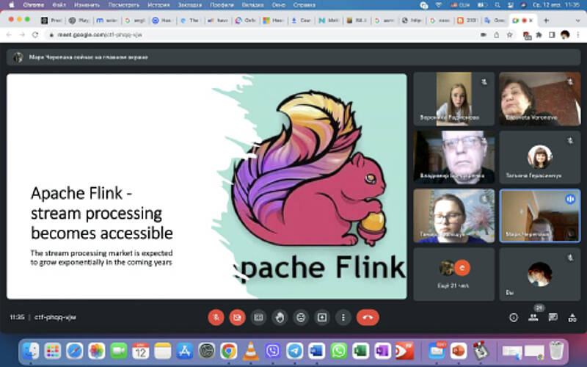Open the Trash in the Dock

(x=556, y=351)
